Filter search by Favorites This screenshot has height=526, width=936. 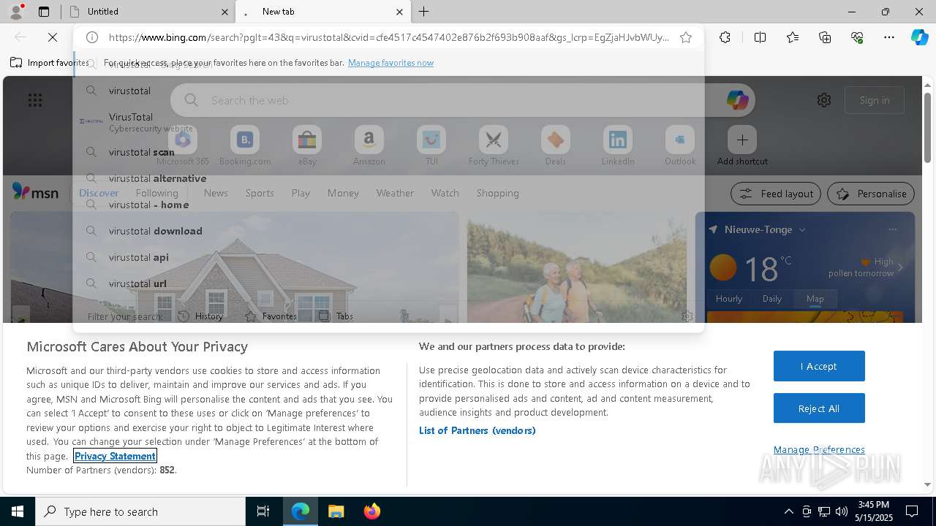click(x=271, y=316)
